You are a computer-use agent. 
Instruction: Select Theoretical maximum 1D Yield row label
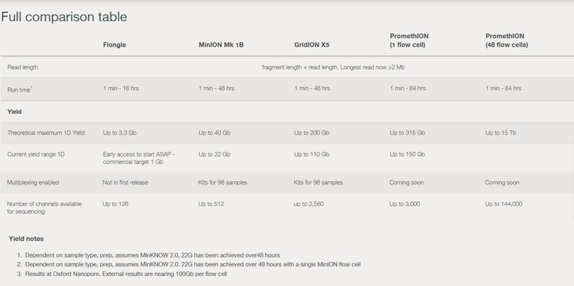click(46, 133)
